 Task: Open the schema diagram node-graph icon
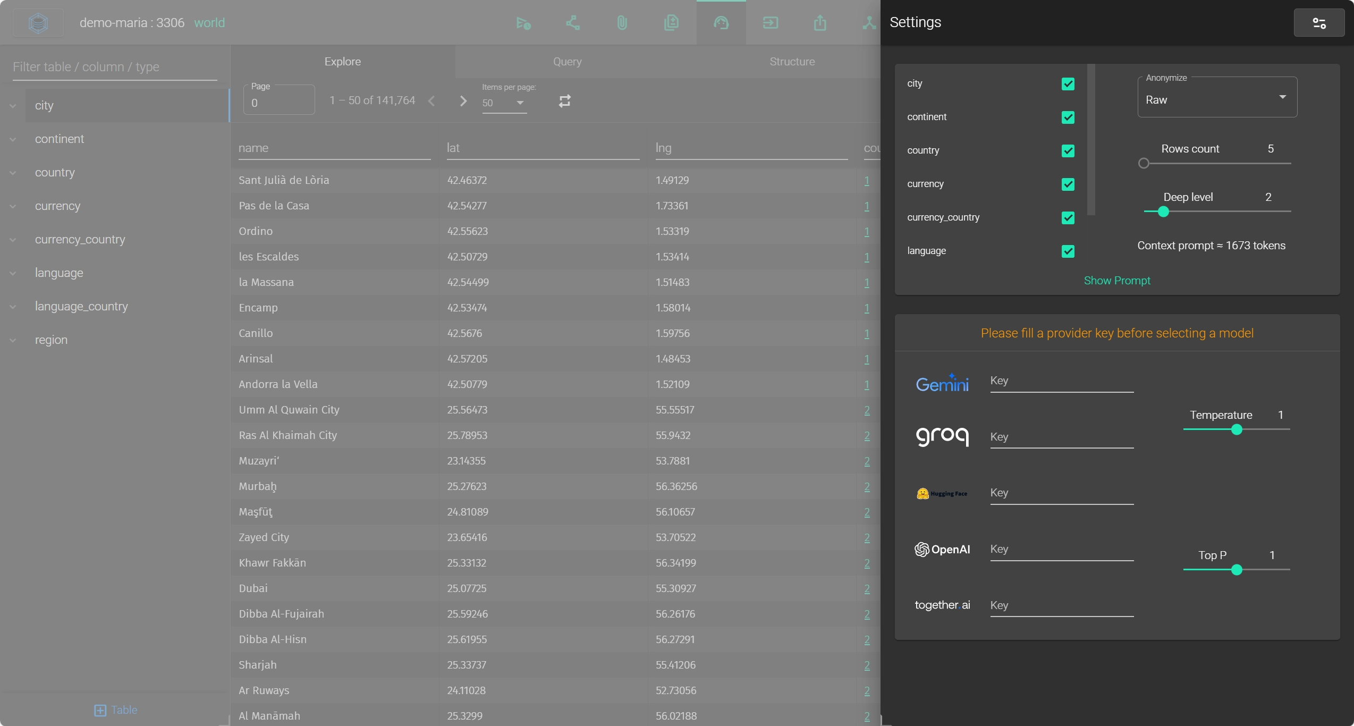(x=572, y=23)
